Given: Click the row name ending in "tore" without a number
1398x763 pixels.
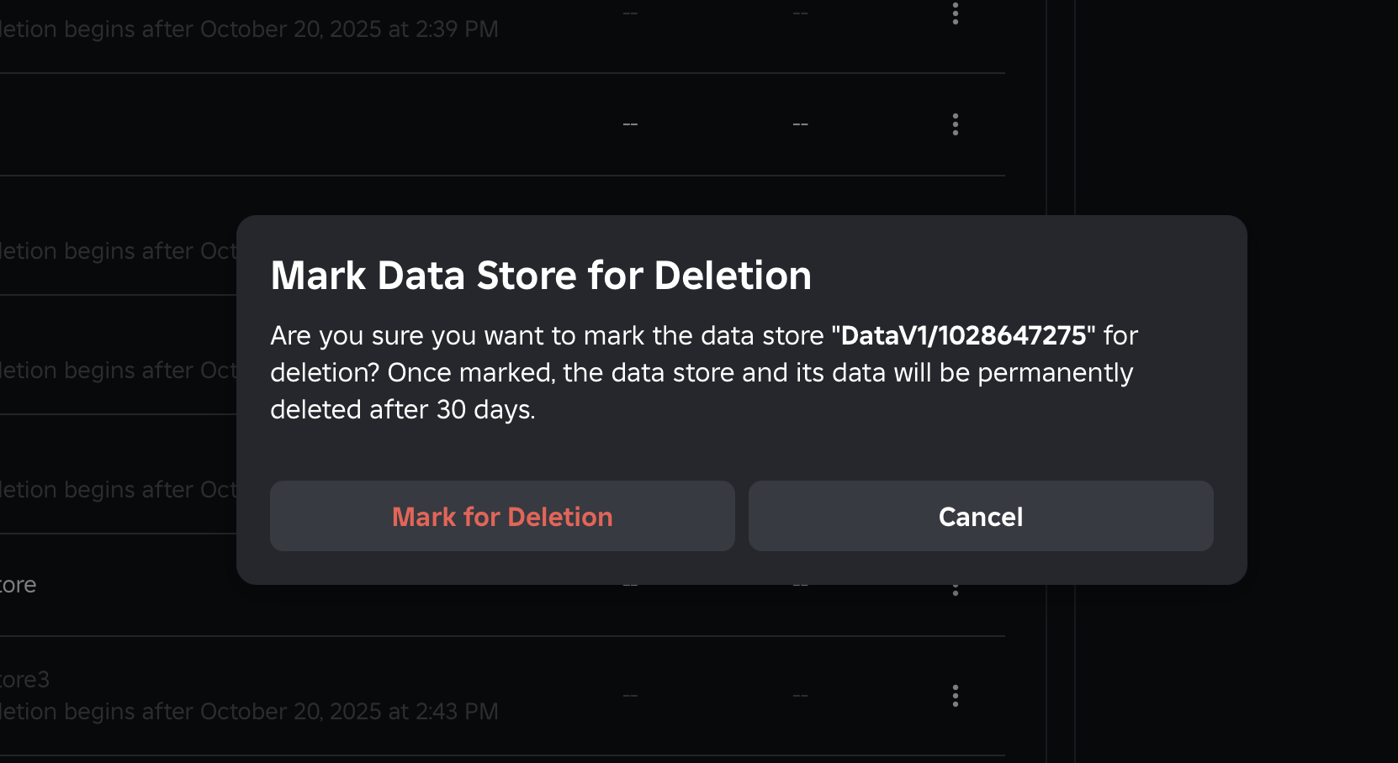Looking at the screenshot, I should 19,585.
